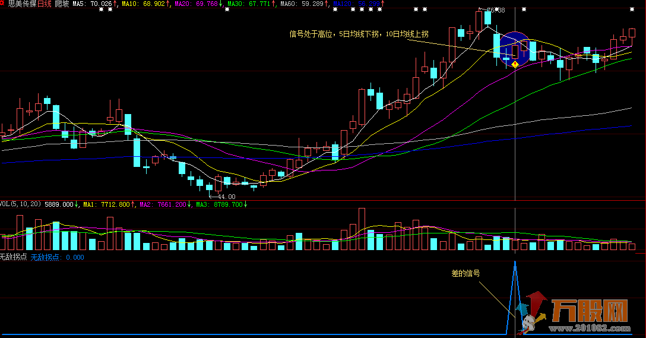The image size is (646, 338).
Task: Click the 76.38 high price label
Action: click(496, 10)
